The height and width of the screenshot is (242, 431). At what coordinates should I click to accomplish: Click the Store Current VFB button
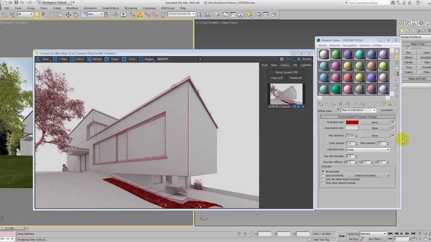(286, 72)
